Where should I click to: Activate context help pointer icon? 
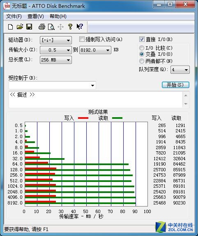point(80,27)
